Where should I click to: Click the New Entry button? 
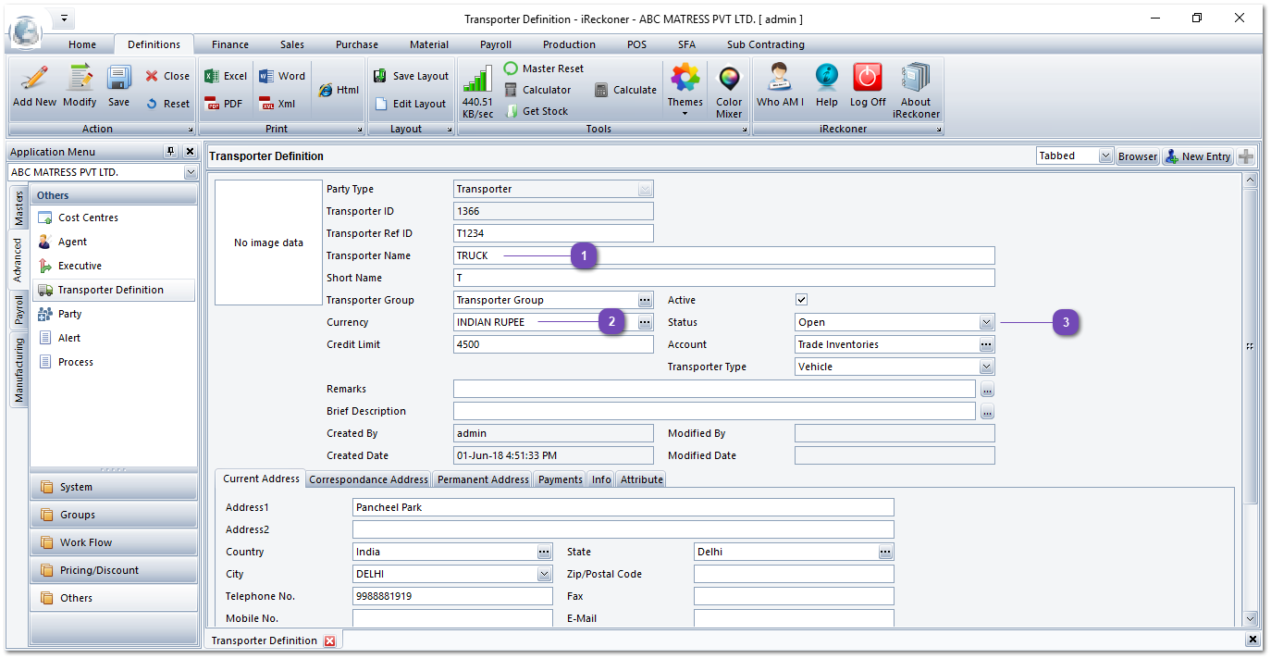coord(1197,156)
